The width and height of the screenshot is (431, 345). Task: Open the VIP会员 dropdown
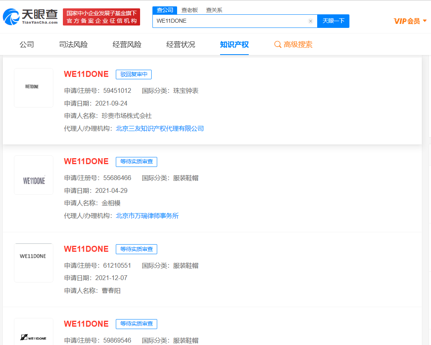click(410, 21)
